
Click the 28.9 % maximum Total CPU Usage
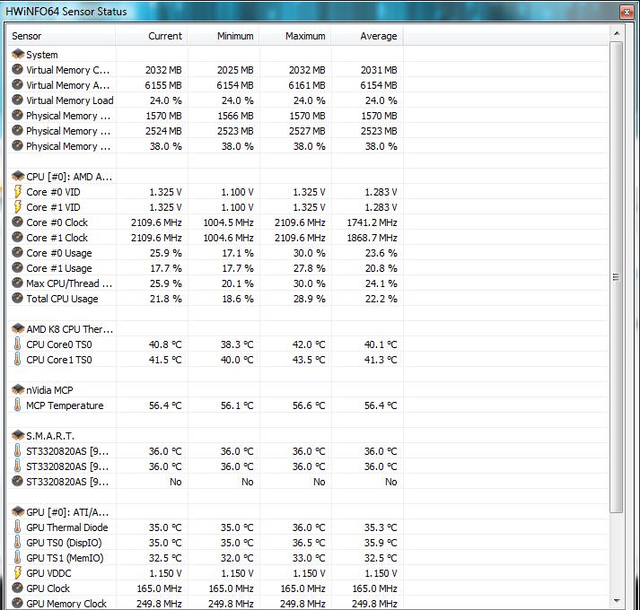[310, 299]
